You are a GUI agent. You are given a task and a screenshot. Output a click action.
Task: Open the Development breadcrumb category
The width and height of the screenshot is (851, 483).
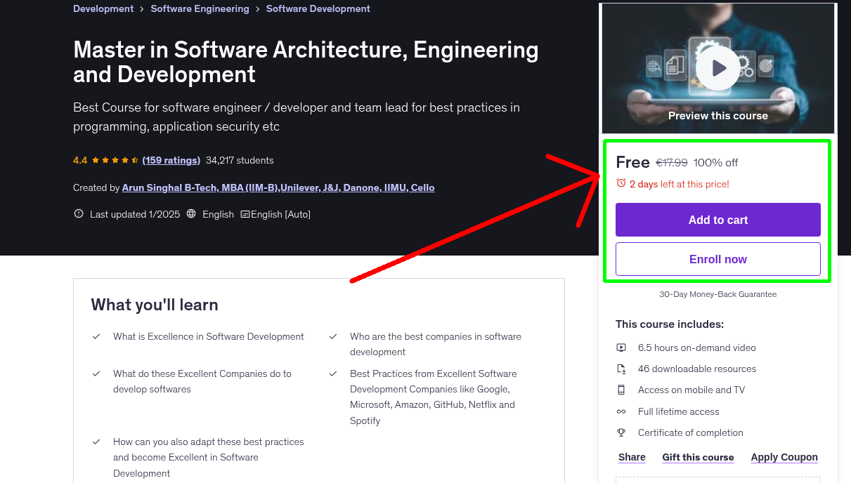(103, 8)
